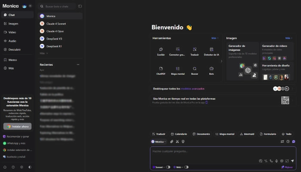301x172 pixels.
Task: Click the Documento quick action chip
Action: point(201,134)
